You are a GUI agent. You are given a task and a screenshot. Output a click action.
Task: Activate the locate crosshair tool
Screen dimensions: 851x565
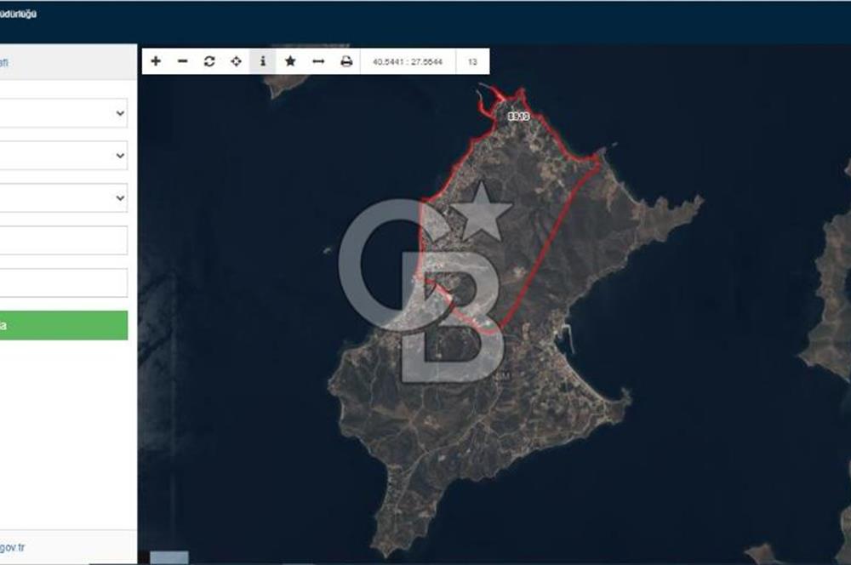(236, 61)
